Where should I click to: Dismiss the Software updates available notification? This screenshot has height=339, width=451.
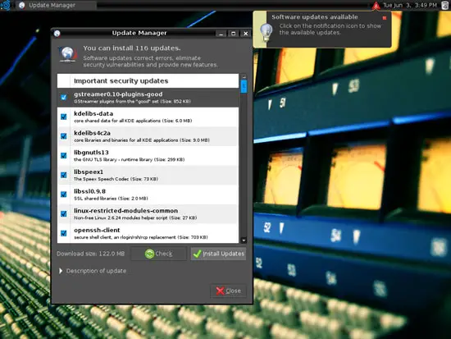tap(385, 18)
